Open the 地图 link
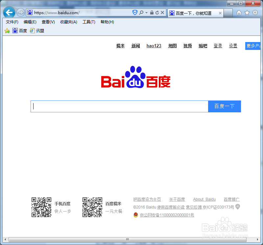Image resolution: width=263 pixels, height=245 pixels. [172, 46]
